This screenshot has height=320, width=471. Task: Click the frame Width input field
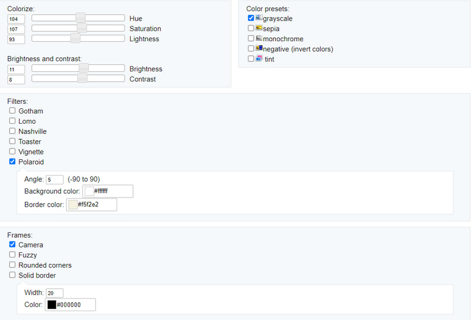click(x=54, y=293)
